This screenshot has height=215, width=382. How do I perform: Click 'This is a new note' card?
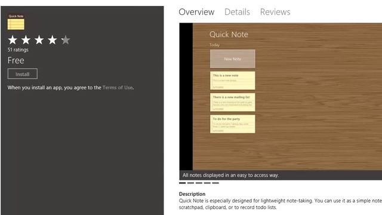click(x=233, y=81)
